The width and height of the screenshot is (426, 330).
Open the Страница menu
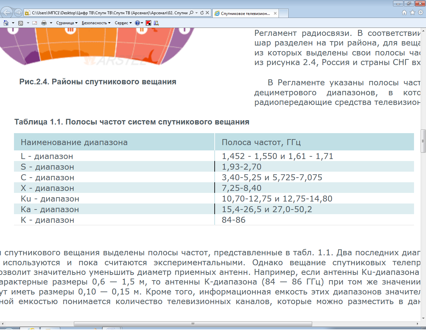(x=67, y=23)
